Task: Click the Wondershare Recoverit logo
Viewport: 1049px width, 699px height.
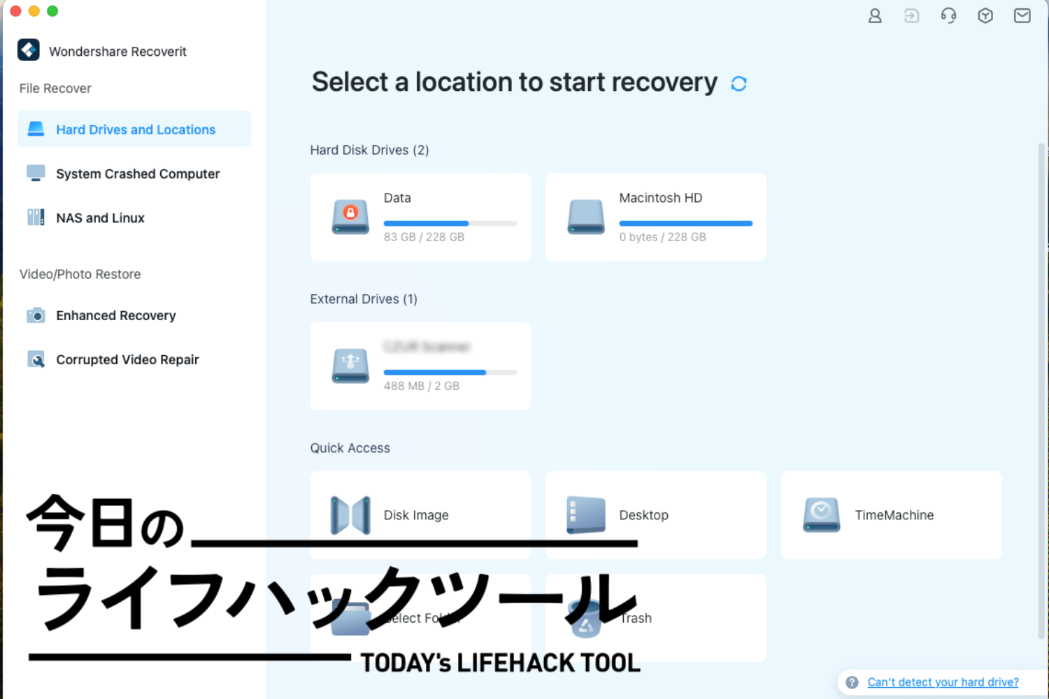Action: [29, 50]
